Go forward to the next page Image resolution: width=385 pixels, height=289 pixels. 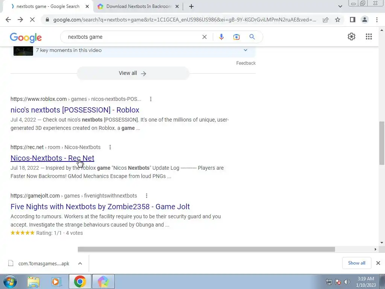click(20, 20)
